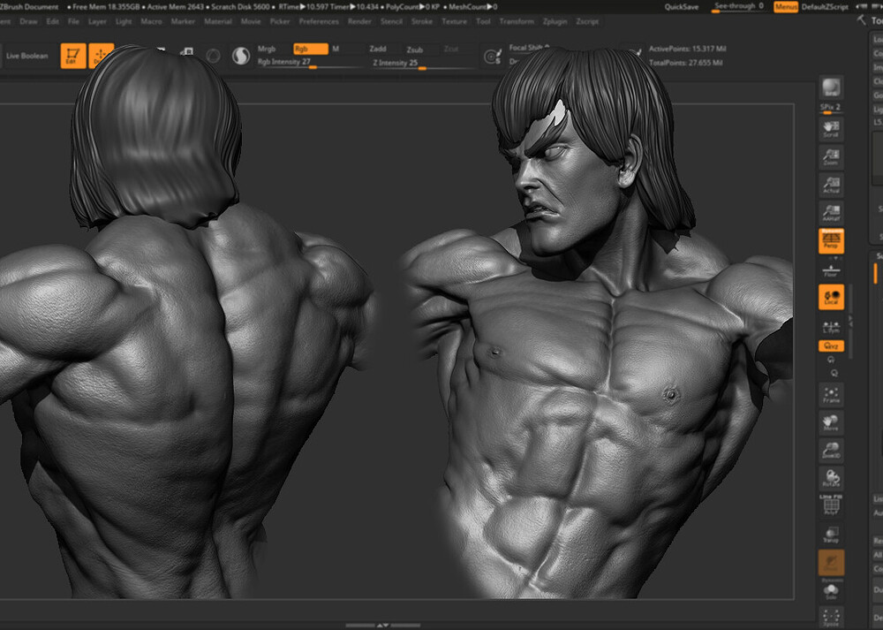Open the Zplugin menu

[x=555, y=21]
